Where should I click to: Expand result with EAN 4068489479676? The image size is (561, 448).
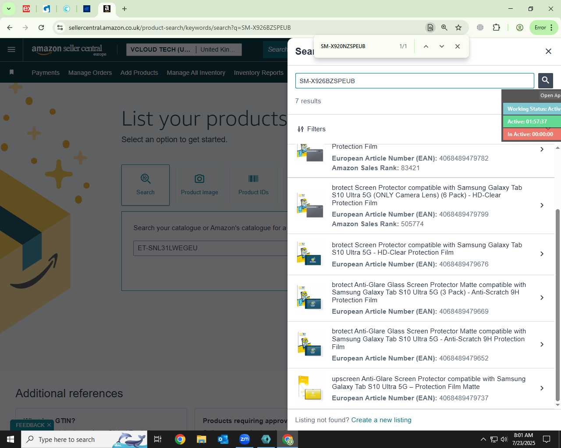542,254
